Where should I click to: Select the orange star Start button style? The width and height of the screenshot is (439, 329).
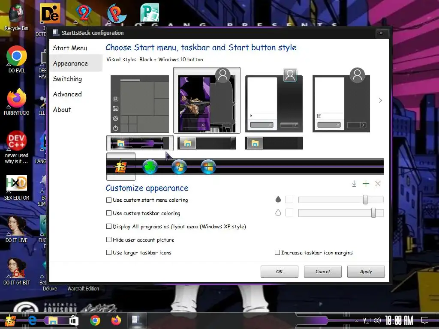[120, 167]
